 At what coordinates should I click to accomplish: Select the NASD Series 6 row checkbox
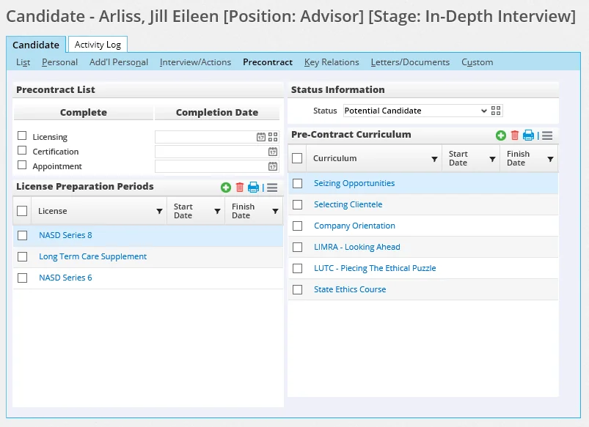[23, 278]
